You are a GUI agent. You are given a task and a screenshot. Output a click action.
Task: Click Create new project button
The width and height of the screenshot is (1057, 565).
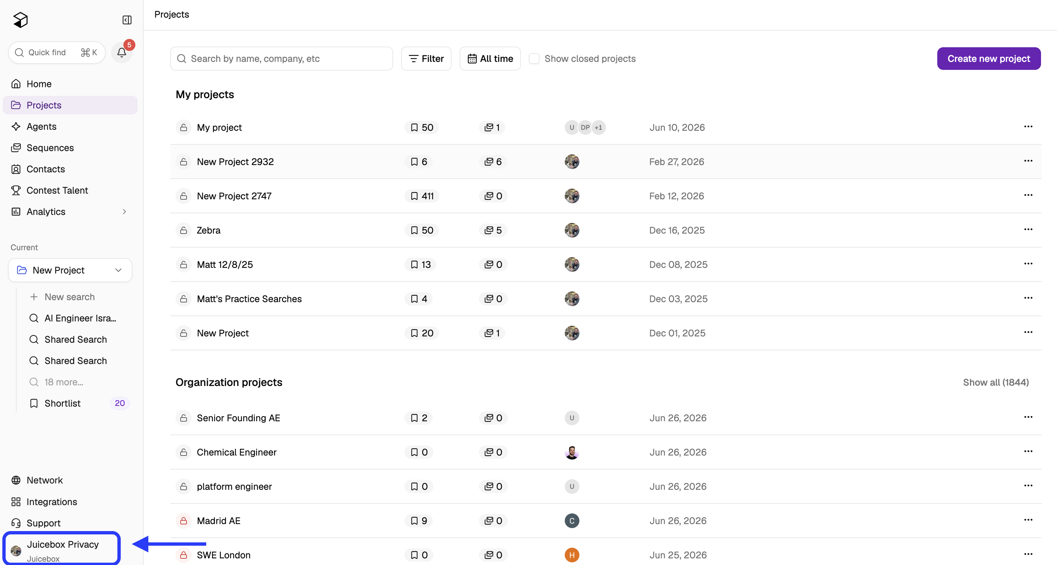[988, 59]
